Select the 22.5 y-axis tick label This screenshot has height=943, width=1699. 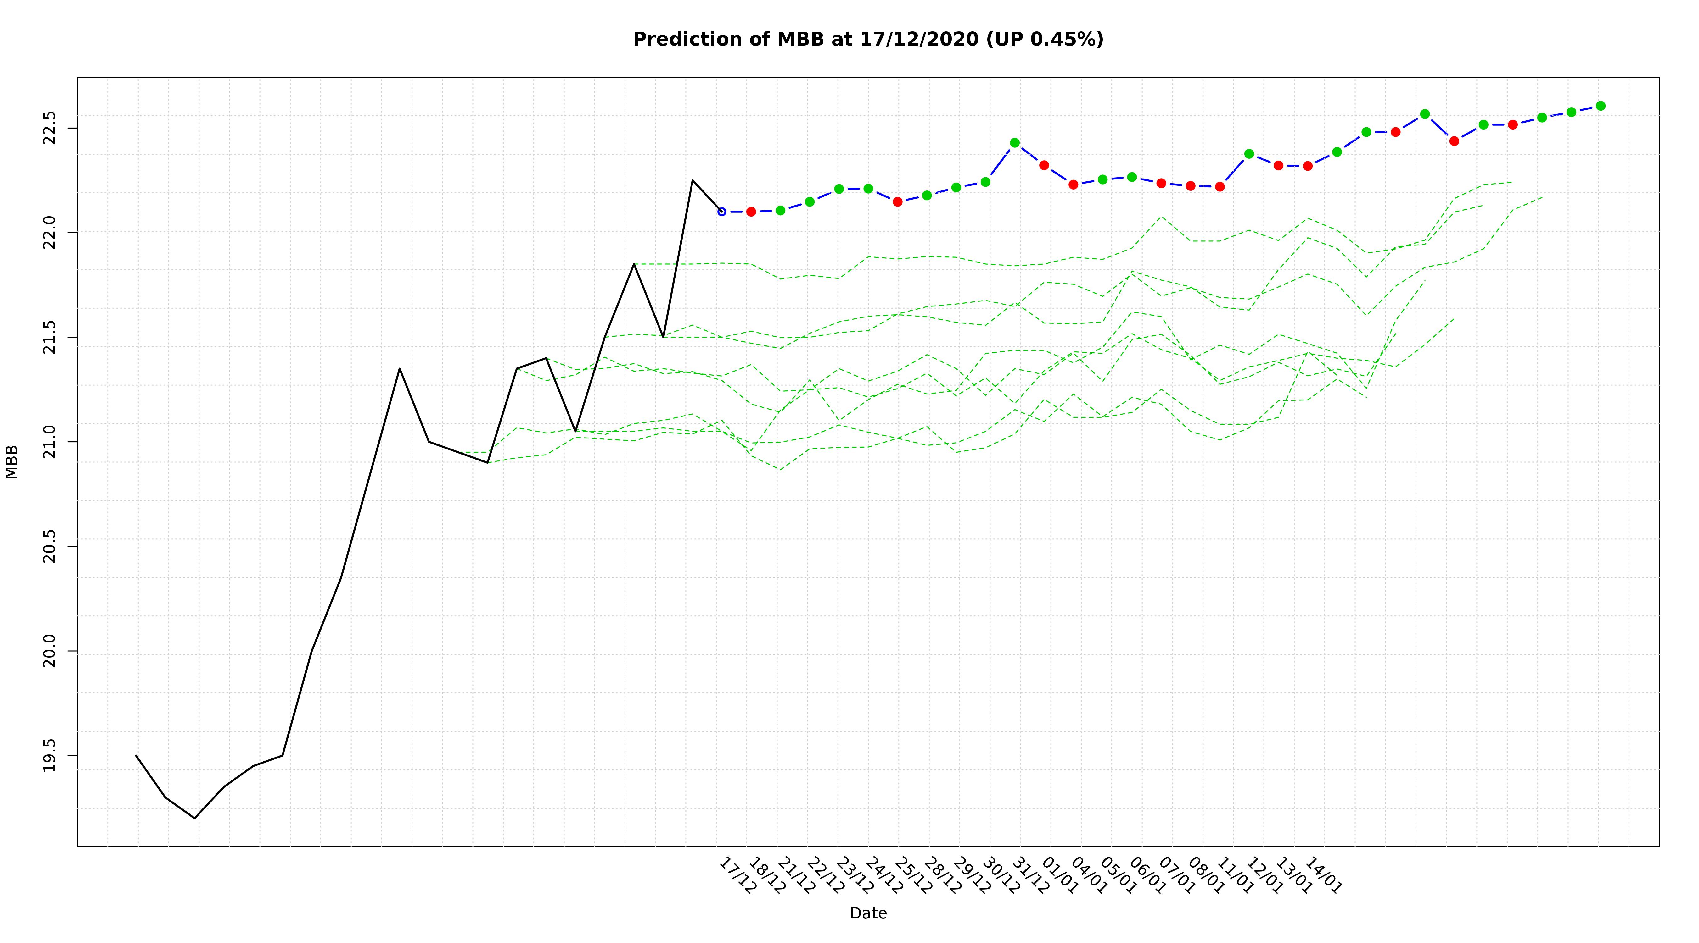tap(50, 128)
